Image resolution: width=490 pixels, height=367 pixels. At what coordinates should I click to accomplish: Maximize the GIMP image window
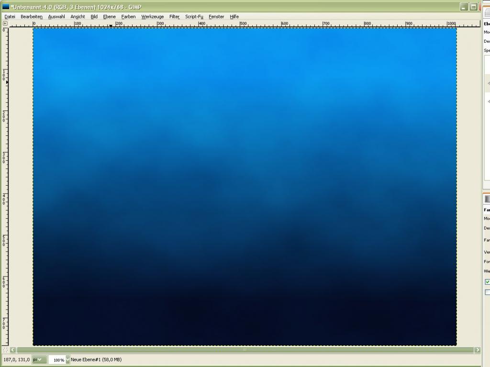(474, 7)
